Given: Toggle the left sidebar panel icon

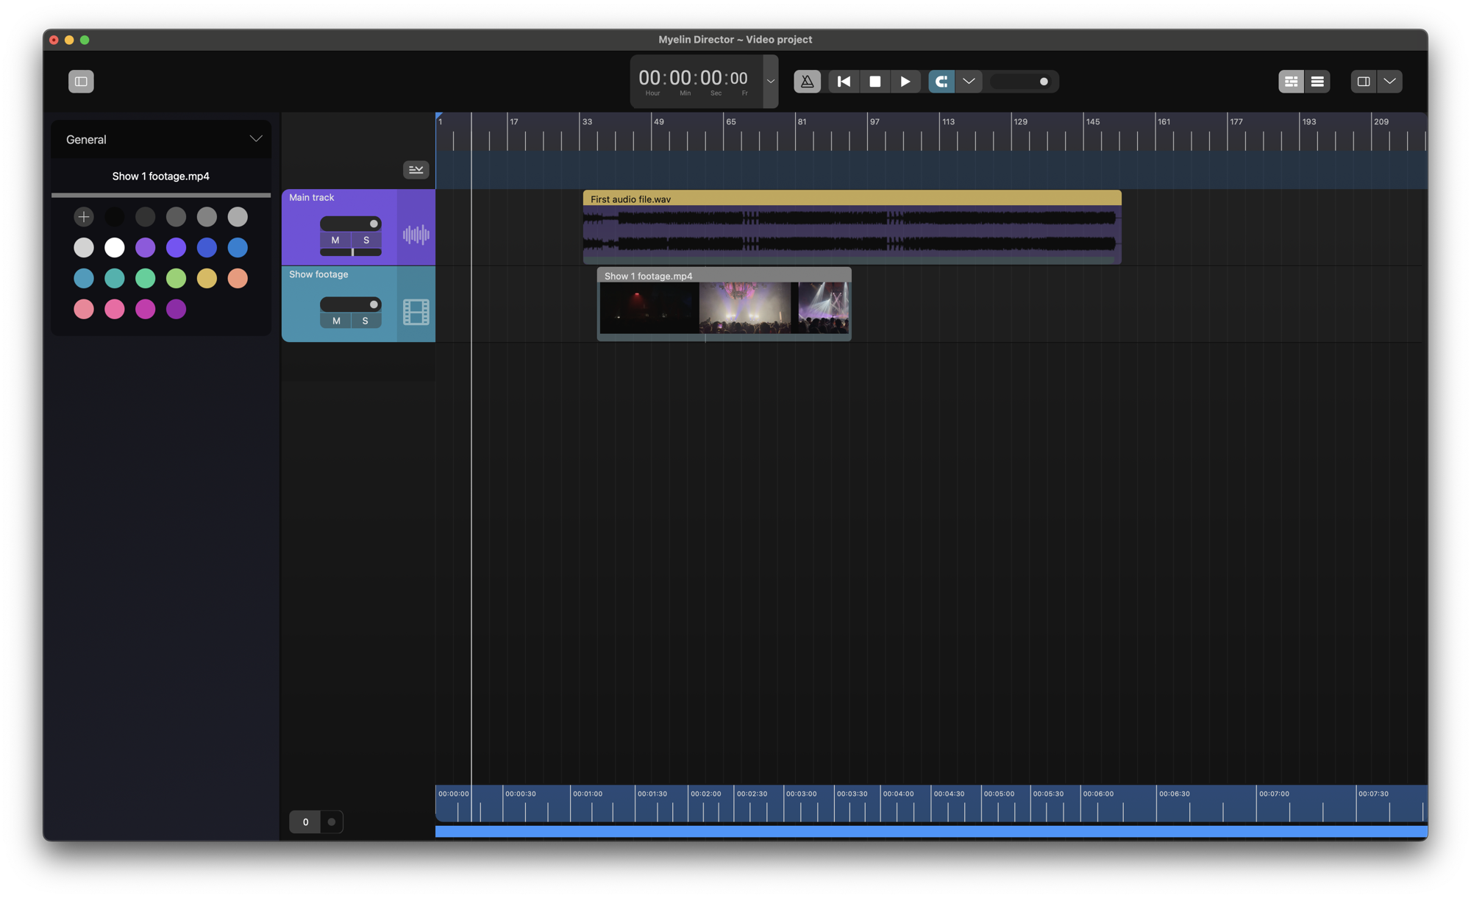Looking at the screenshot, I should coord(81,82).
